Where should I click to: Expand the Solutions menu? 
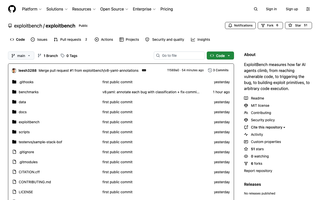click(57, 9)
